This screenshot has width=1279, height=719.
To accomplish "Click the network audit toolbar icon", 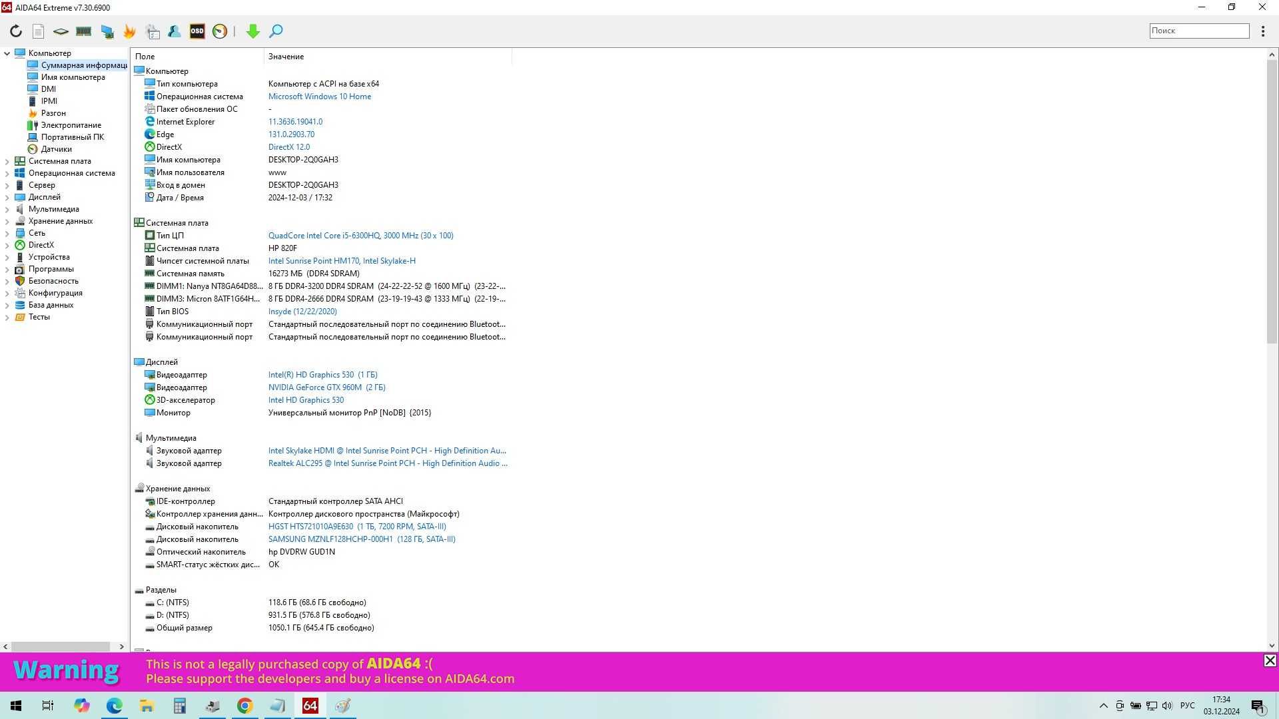I will click(107, 31).
